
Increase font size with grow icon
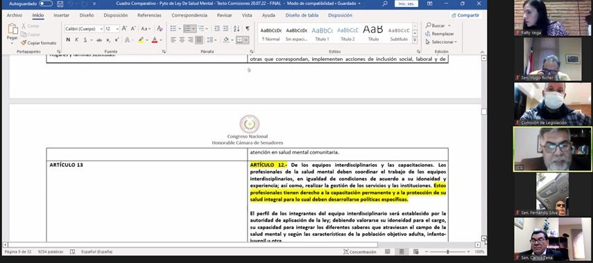tap(124, 28)
